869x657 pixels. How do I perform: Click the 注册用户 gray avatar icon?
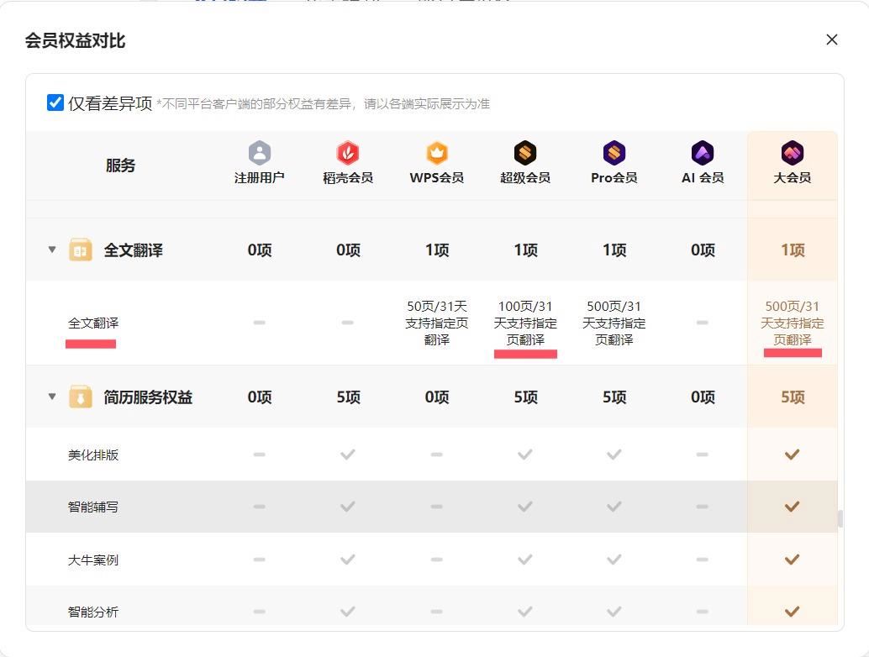(x=260, y=153)
